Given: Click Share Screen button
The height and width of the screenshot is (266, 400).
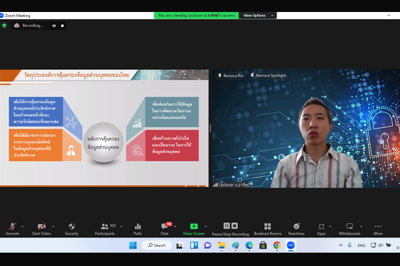Looking at the screenshot, I should 194,229.
